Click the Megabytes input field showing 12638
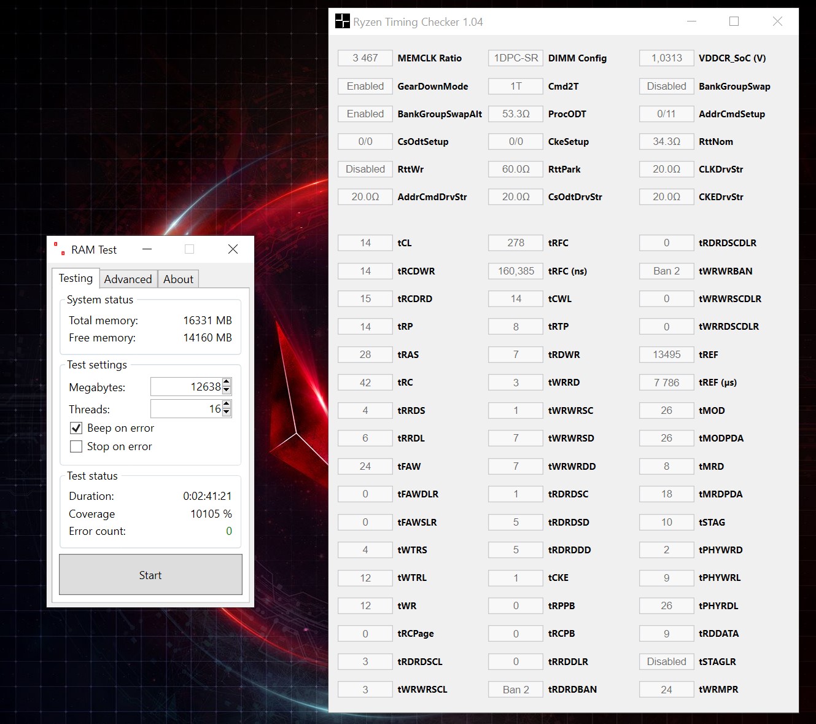Image resolution: width=816 pixels, height=724 pixels. tap(186, 386)
